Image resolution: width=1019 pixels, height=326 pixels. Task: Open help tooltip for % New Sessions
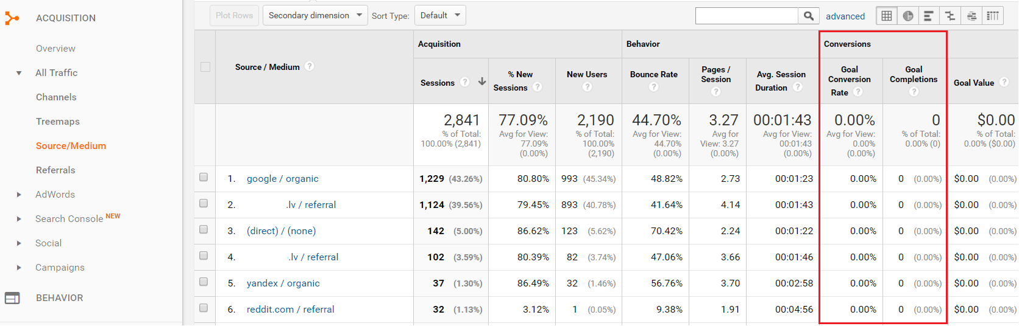point(538,87)
